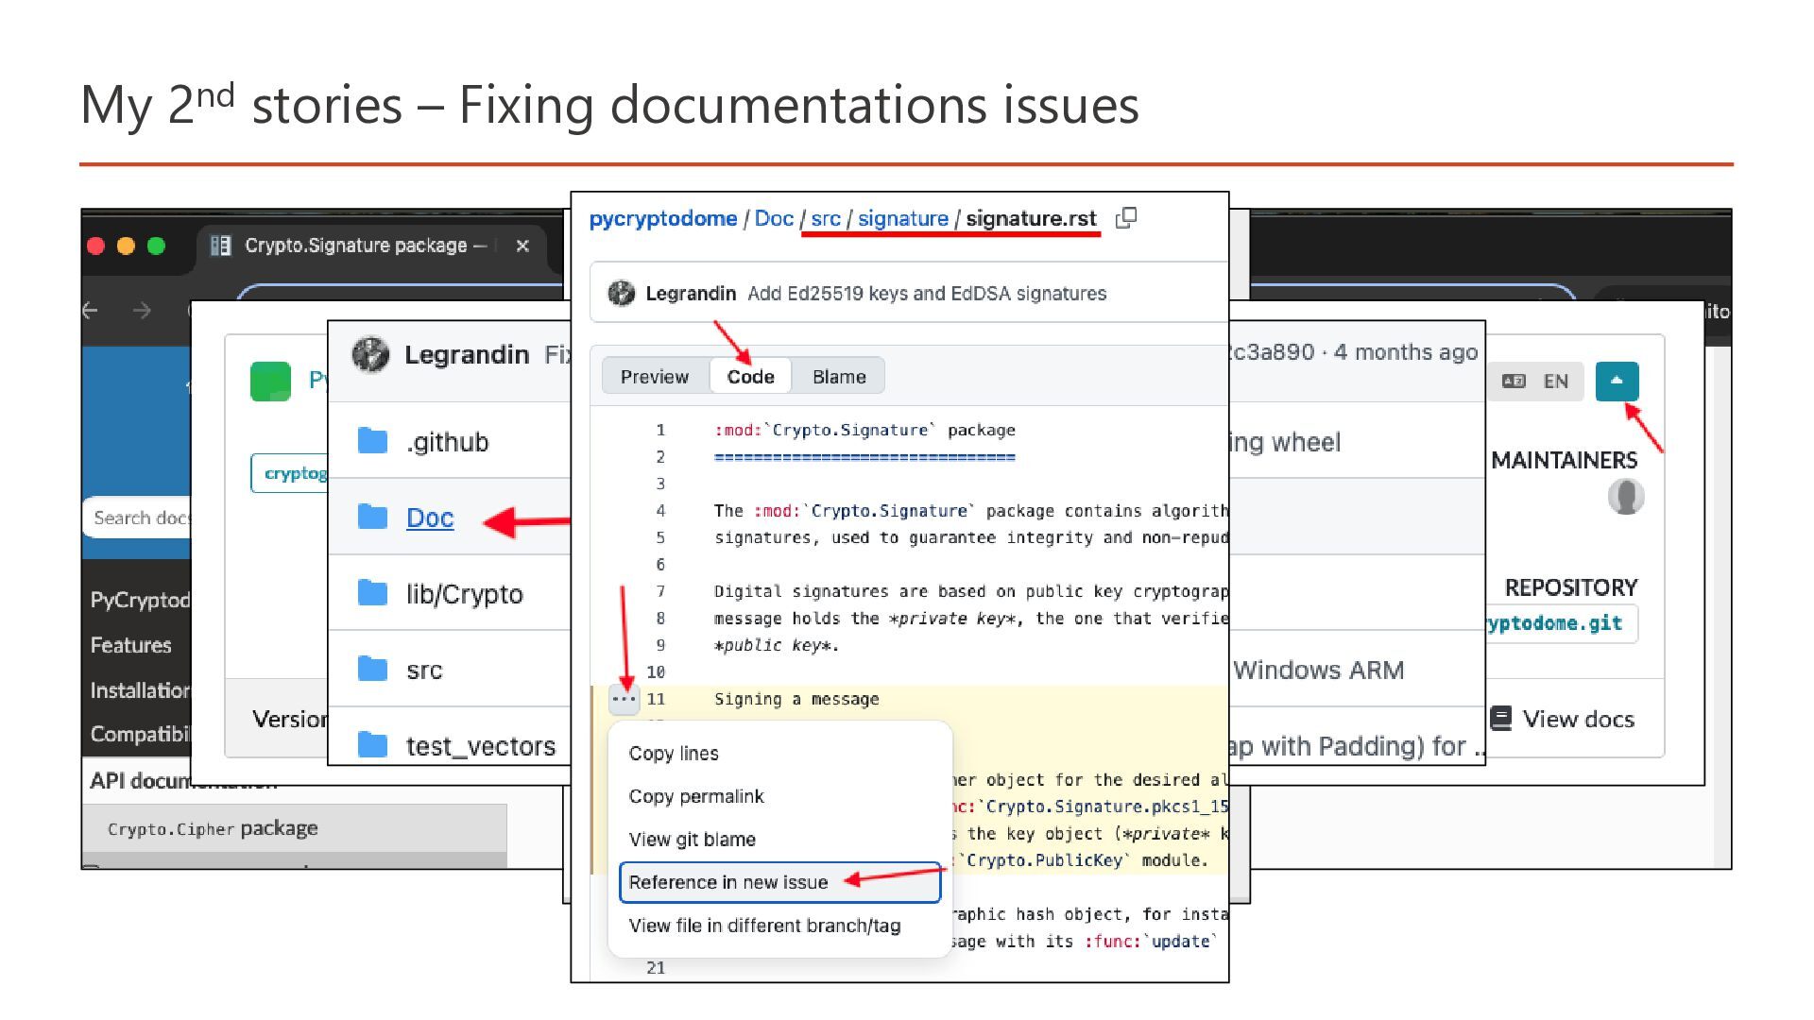Click the maintainer avatar image
Image resolution: width=1814 pixels, height=1020 pixels.
click(x=1625, y=497)
